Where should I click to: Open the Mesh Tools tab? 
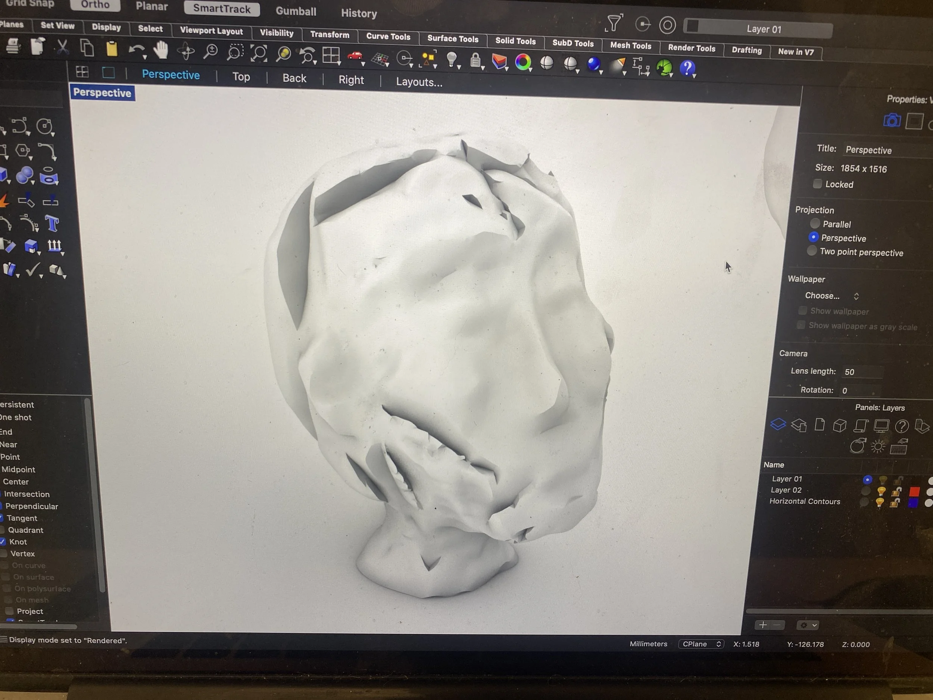pos(630,46)
